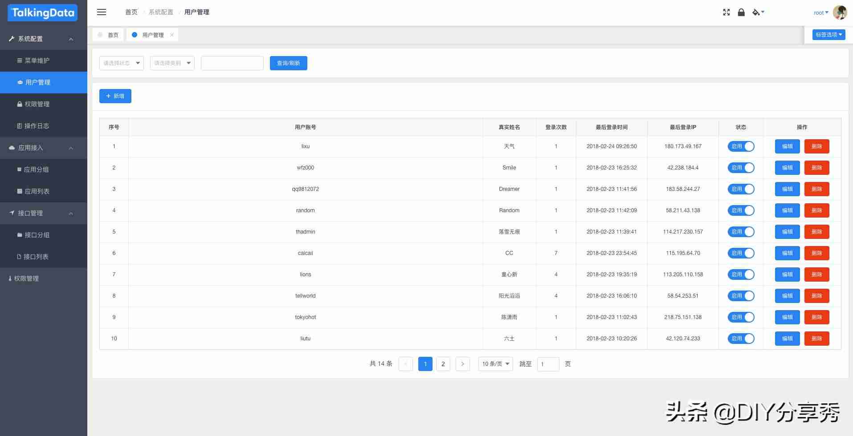Open the 标签选项 dropdown button
This screenshot has height=436, width=853.
pyautogui.click(x=829, y=35)
